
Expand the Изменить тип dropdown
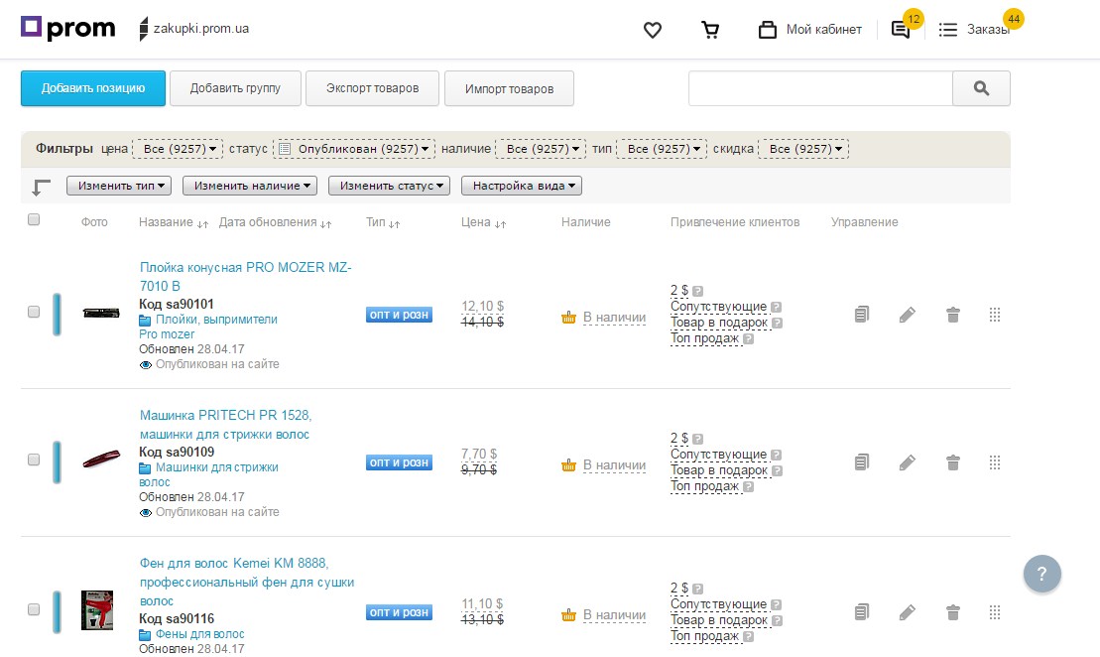(x=119, y=186)
